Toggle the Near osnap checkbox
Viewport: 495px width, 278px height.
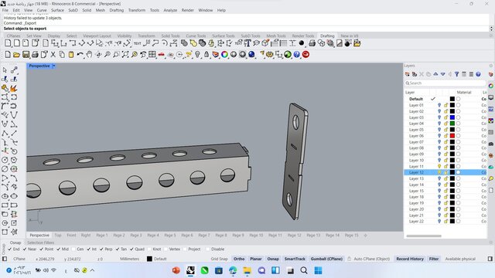pyautogui.click(x=25, y=249)
